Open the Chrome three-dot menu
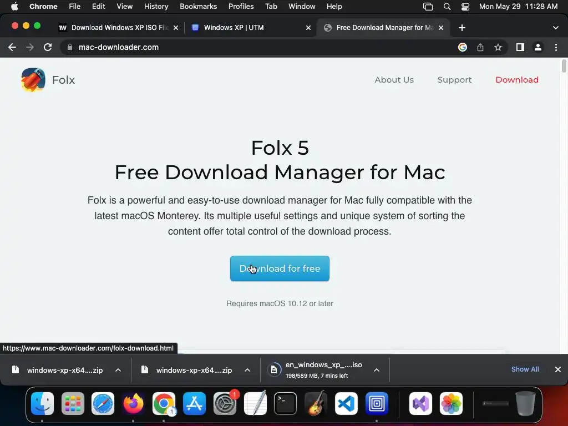 [x=556, y=47]
